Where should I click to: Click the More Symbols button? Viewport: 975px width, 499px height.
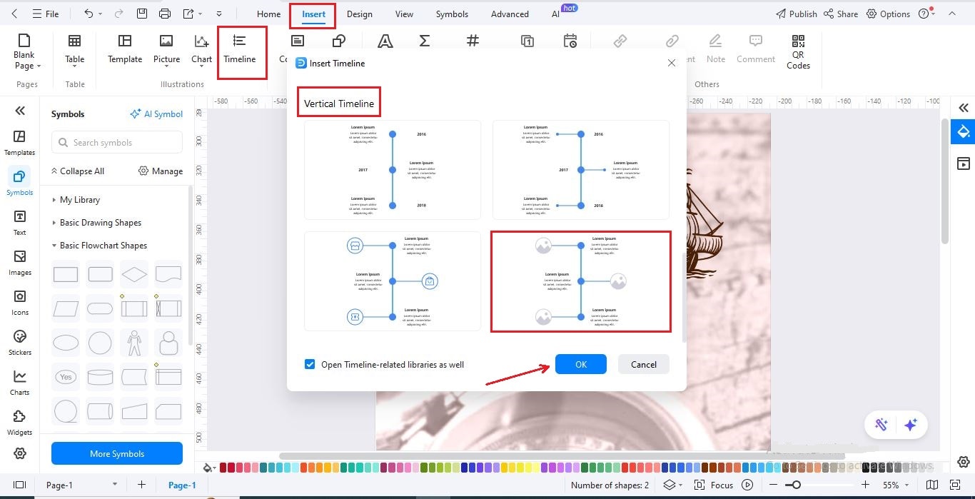pyautogui.click(x=117, y=453)
